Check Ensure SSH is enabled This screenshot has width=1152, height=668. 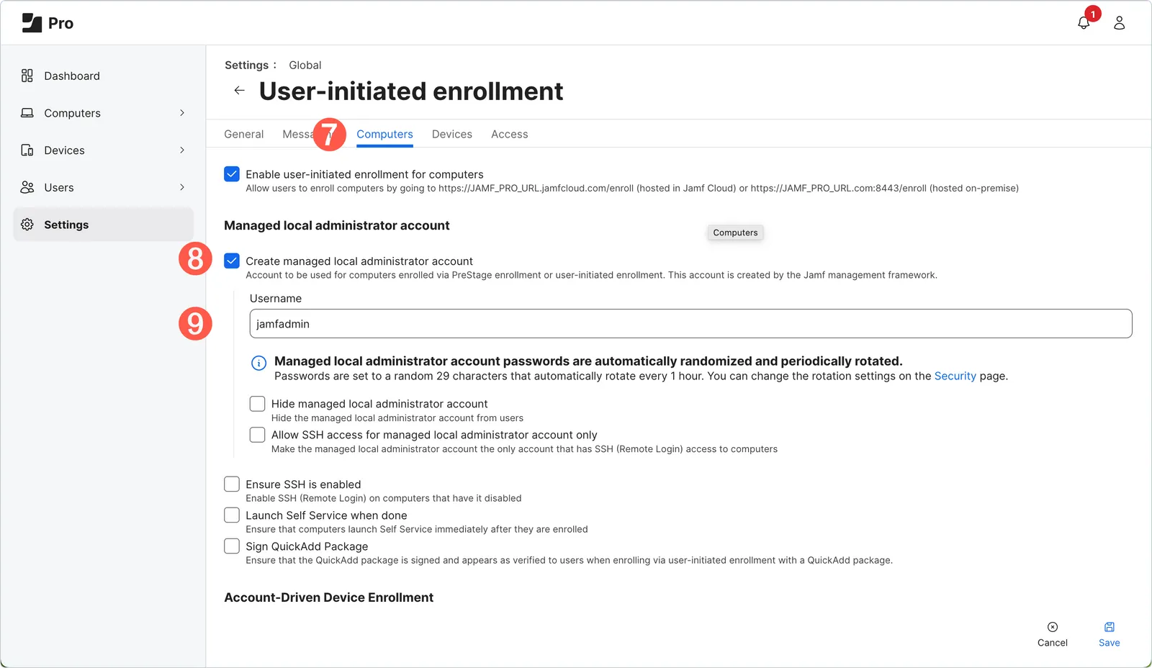coord(231,484)
